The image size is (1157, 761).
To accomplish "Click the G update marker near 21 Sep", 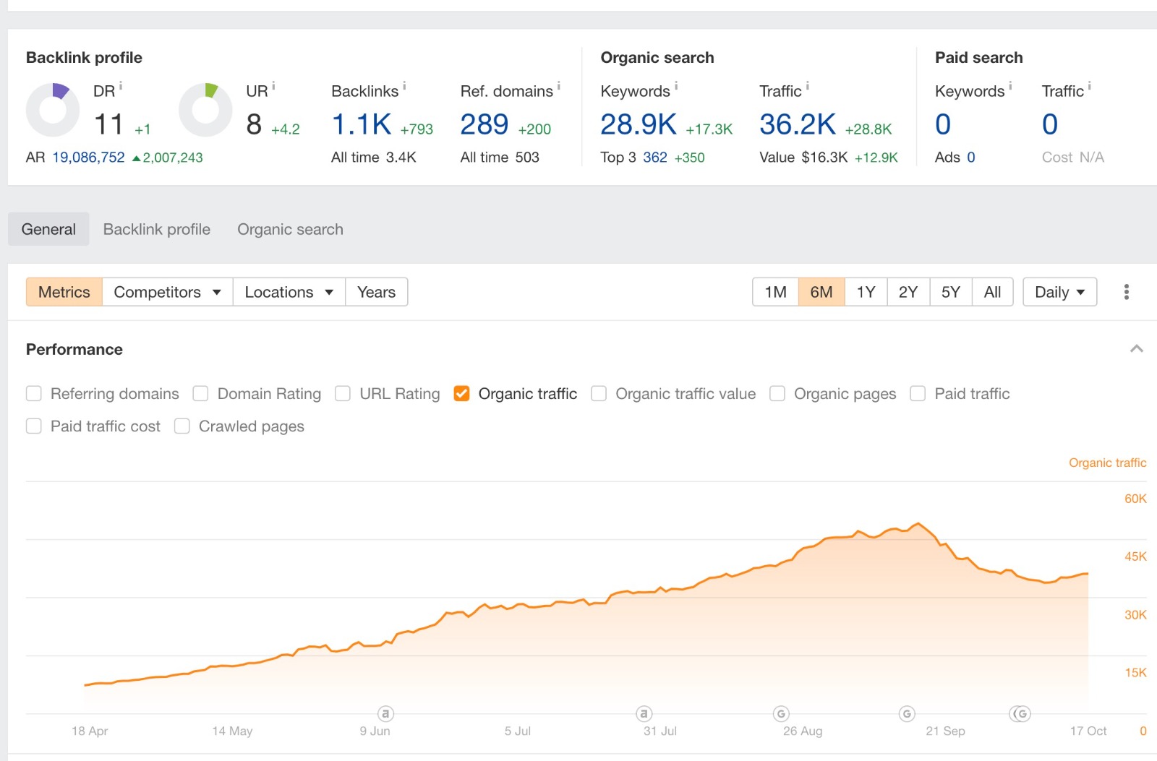I will 907,714.
